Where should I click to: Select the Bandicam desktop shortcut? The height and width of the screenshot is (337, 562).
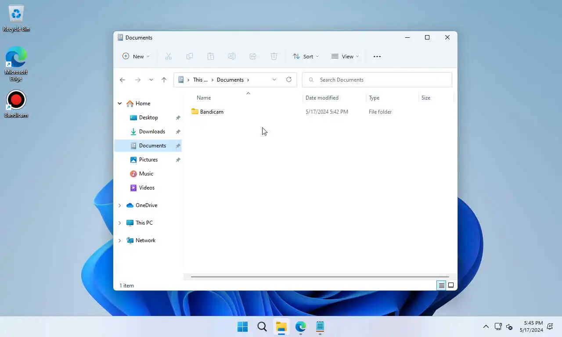tap(16, 104)
